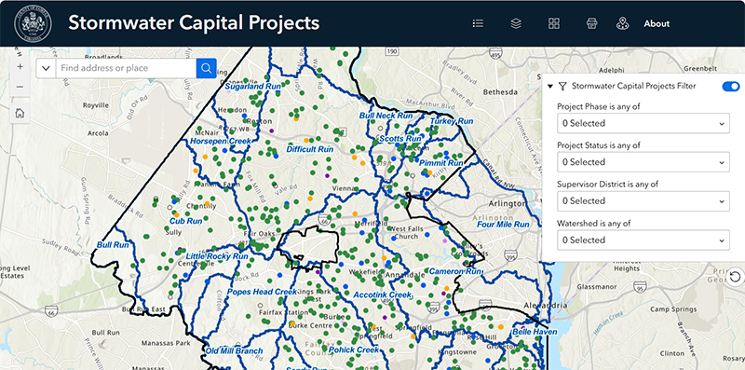Click the reset filters circular arrow button
This screenshot has width=745, height=370.
pyautogui.click(x=736, y=277)
